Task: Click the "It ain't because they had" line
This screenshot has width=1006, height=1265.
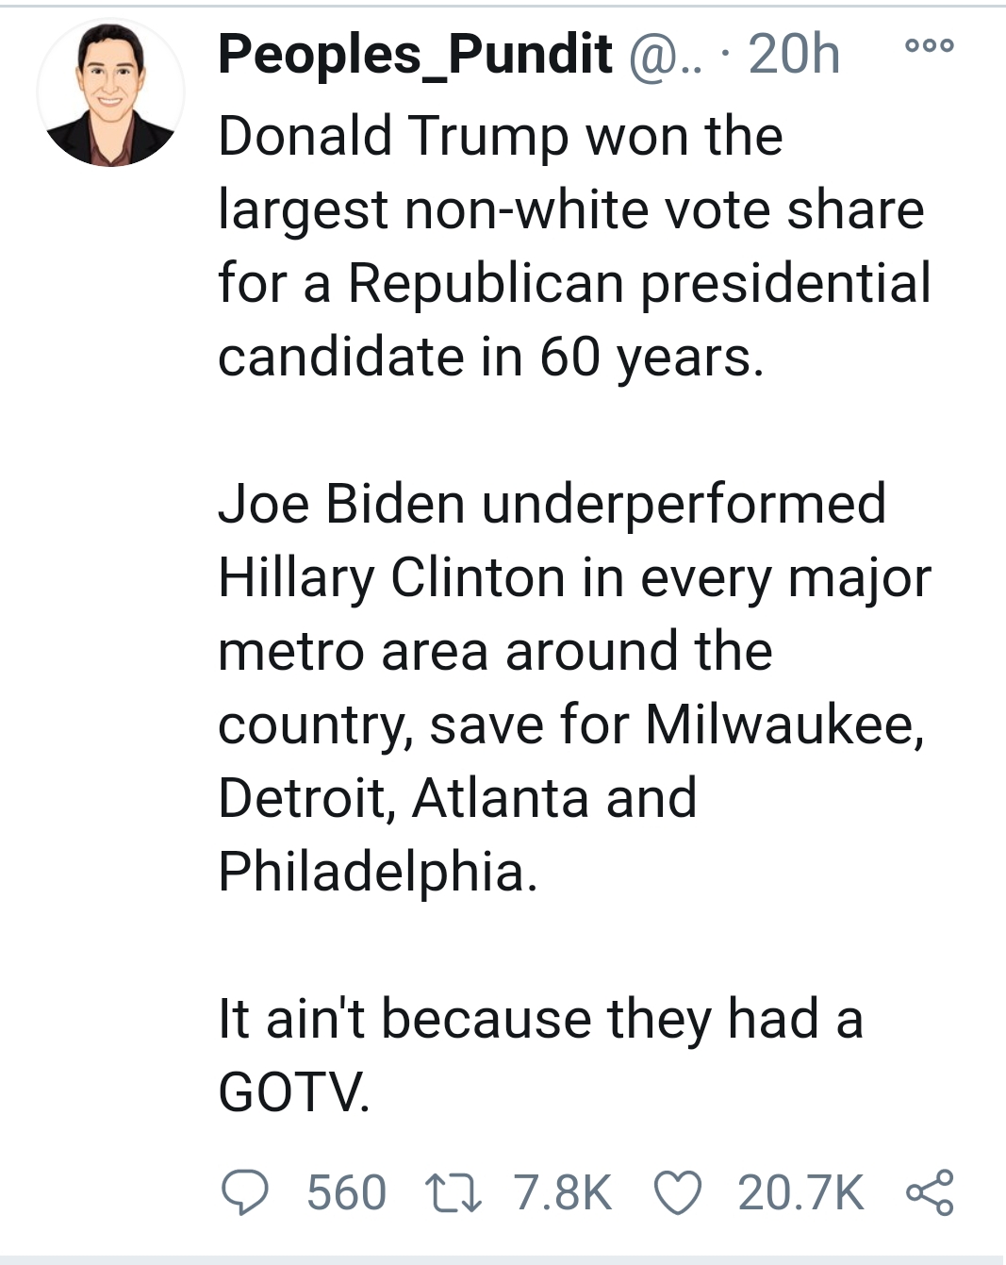Action: coord(540,1019)
